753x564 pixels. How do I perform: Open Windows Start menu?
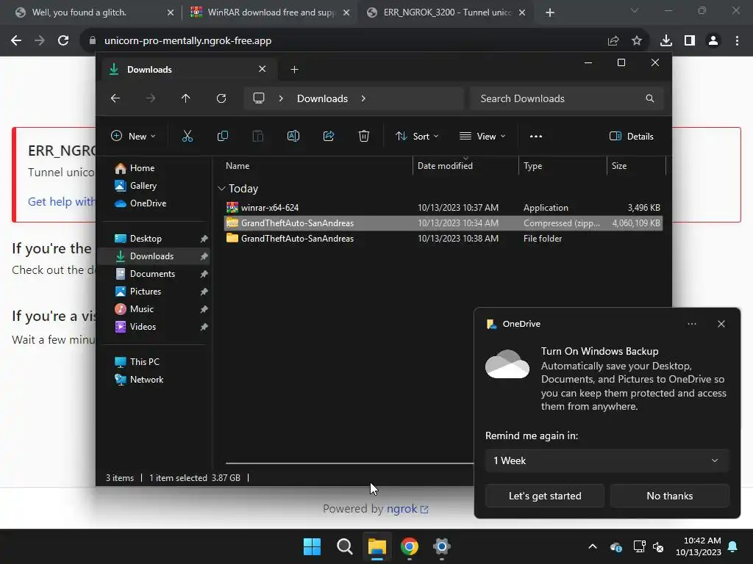tap(312, 546)
